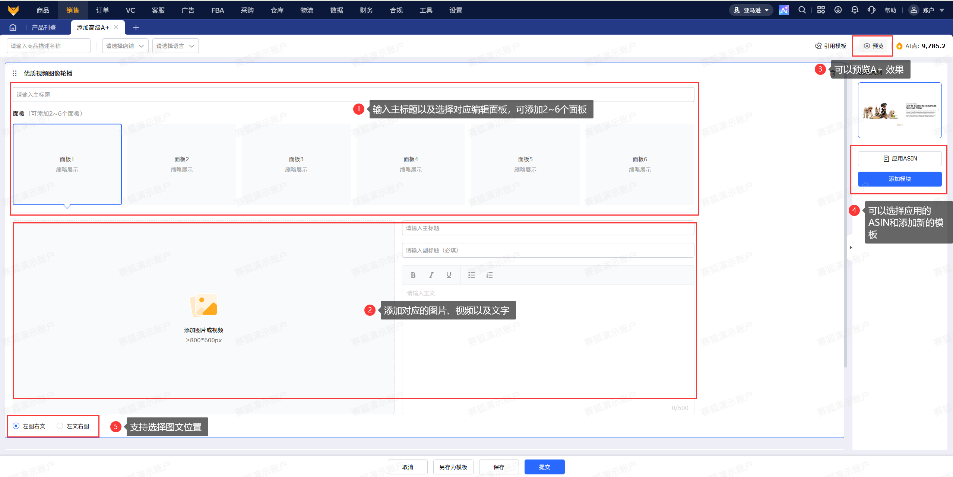Viewport: 953px width, 477px height.
Task: Switch to the 产品刊登 tab
Action: coord(44,28)
